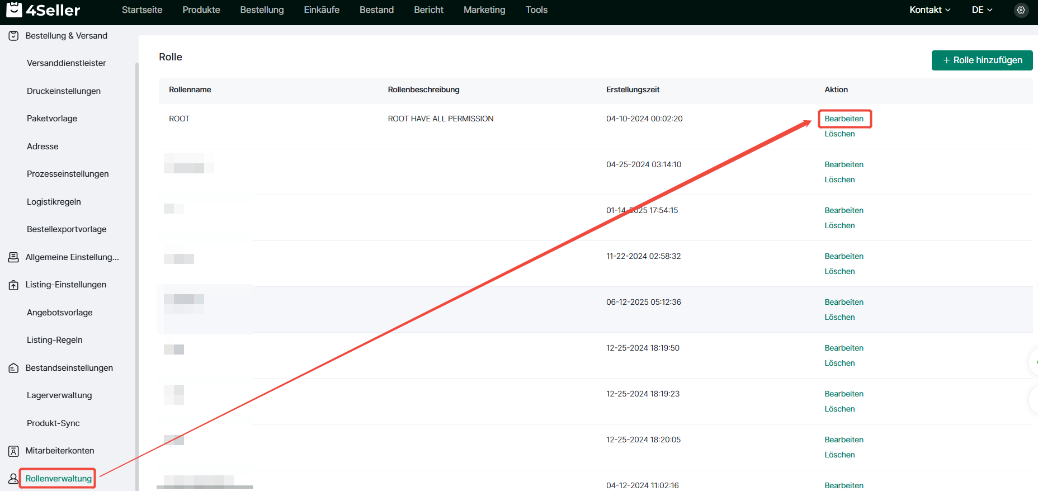Click Bearbeiten for role created 06-12-2025 05:12:36
This screenshot has height=491, width=1038.
844,302
